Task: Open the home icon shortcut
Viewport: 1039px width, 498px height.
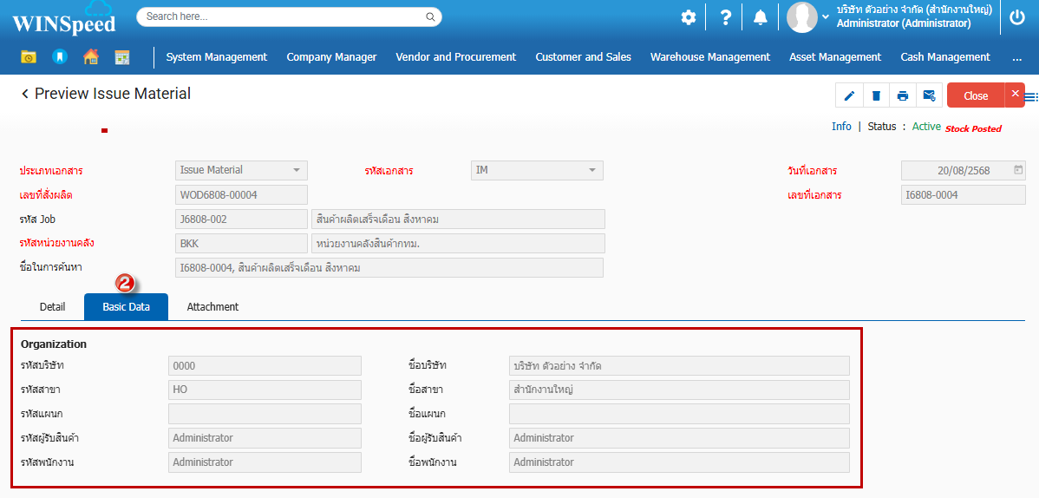Action: 91,57
